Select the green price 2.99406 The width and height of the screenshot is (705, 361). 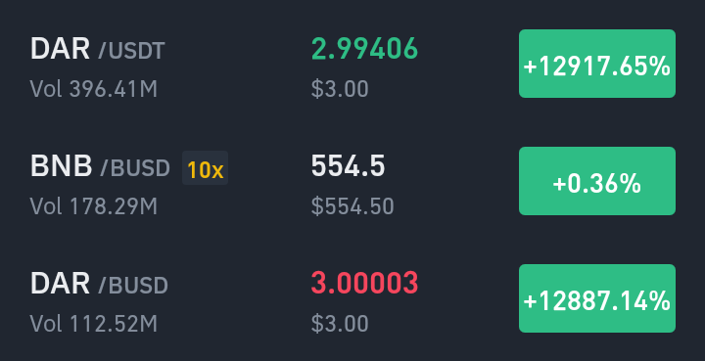364,49
